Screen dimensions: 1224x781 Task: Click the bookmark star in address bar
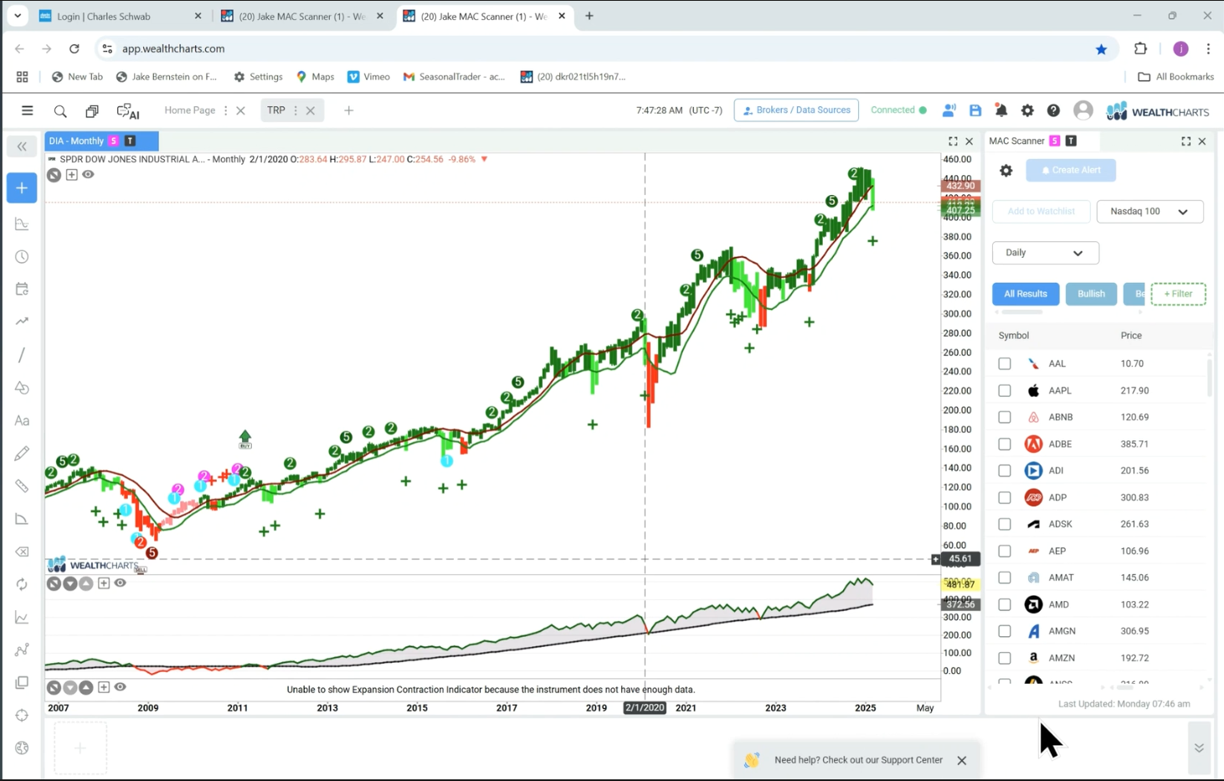pos(1101,49)
